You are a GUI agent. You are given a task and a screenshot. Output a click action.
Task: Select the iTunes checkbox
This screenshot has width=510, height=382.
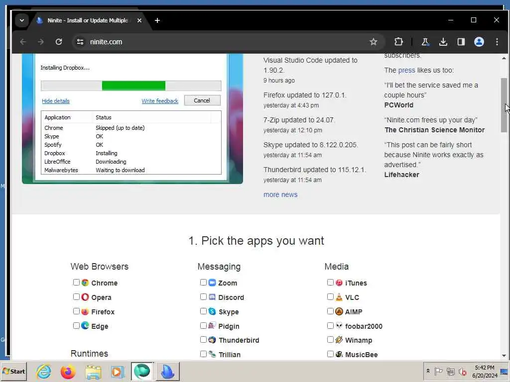point(330,283)
